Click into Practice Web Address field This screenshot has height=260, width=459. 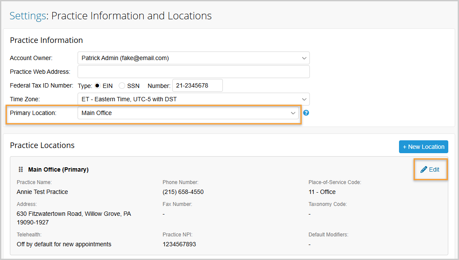pos(193,72)
